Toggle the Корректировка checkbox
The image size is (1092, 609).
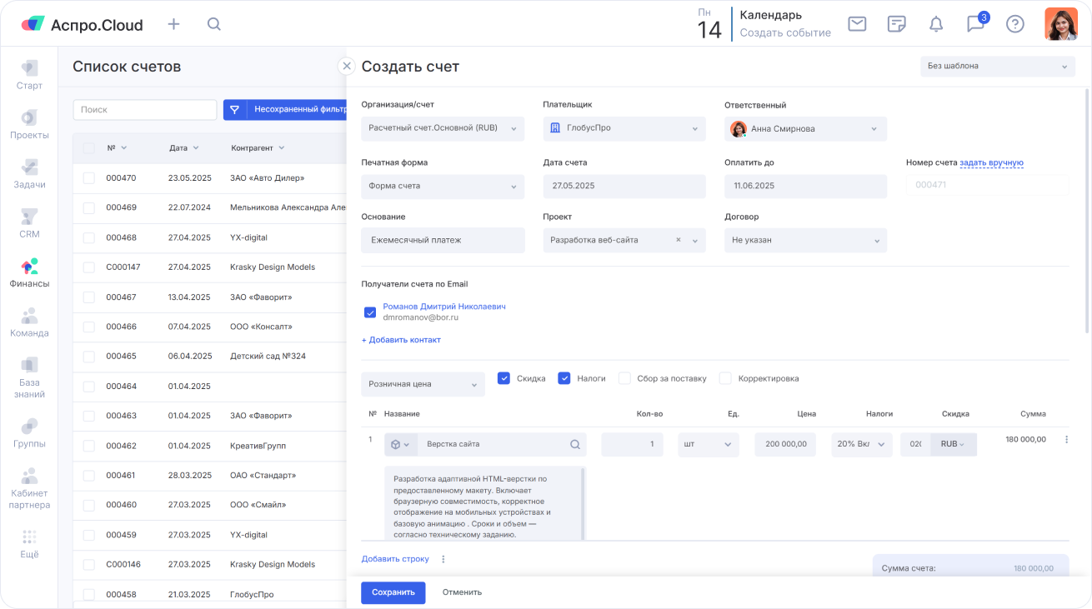pyautogui.click(x=725, y=378)
